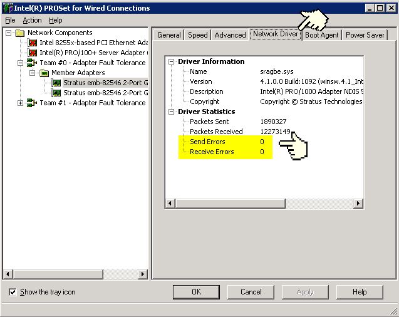Click the second Stratus emb-82546 adapter icon
Image resolution: width=399 pixels, height=317 pixels.
coord(56,93)
